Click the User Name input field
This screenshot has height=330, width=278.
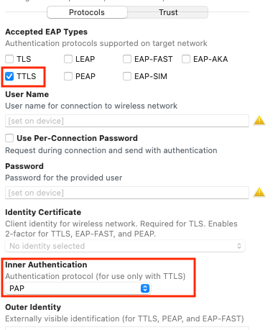point(127,121)
